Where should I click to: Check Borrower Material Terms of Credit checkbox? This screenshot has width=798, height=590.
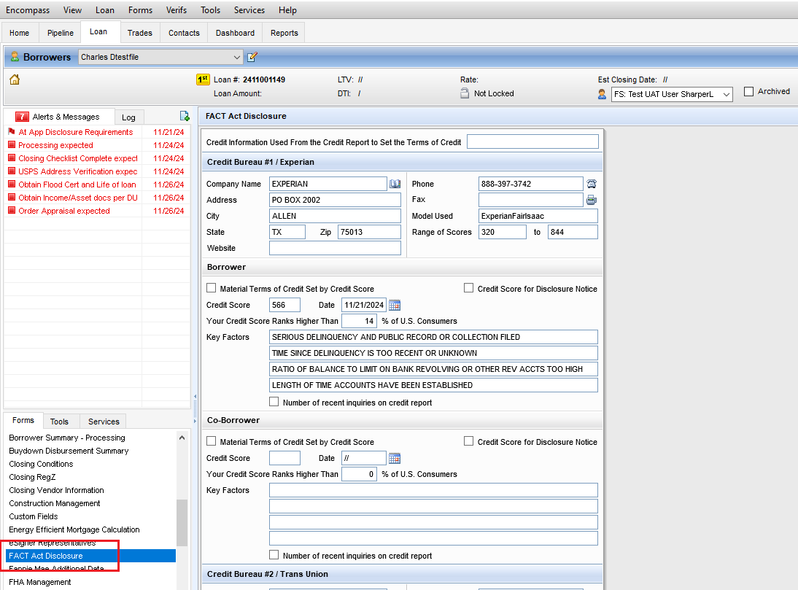212,288
